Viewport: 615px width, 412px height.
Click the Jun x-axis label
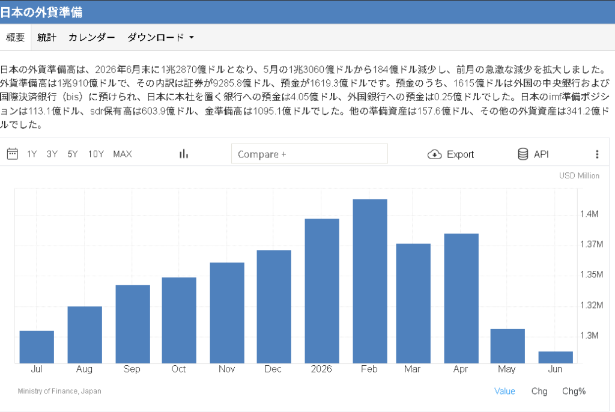click(555, 369)
